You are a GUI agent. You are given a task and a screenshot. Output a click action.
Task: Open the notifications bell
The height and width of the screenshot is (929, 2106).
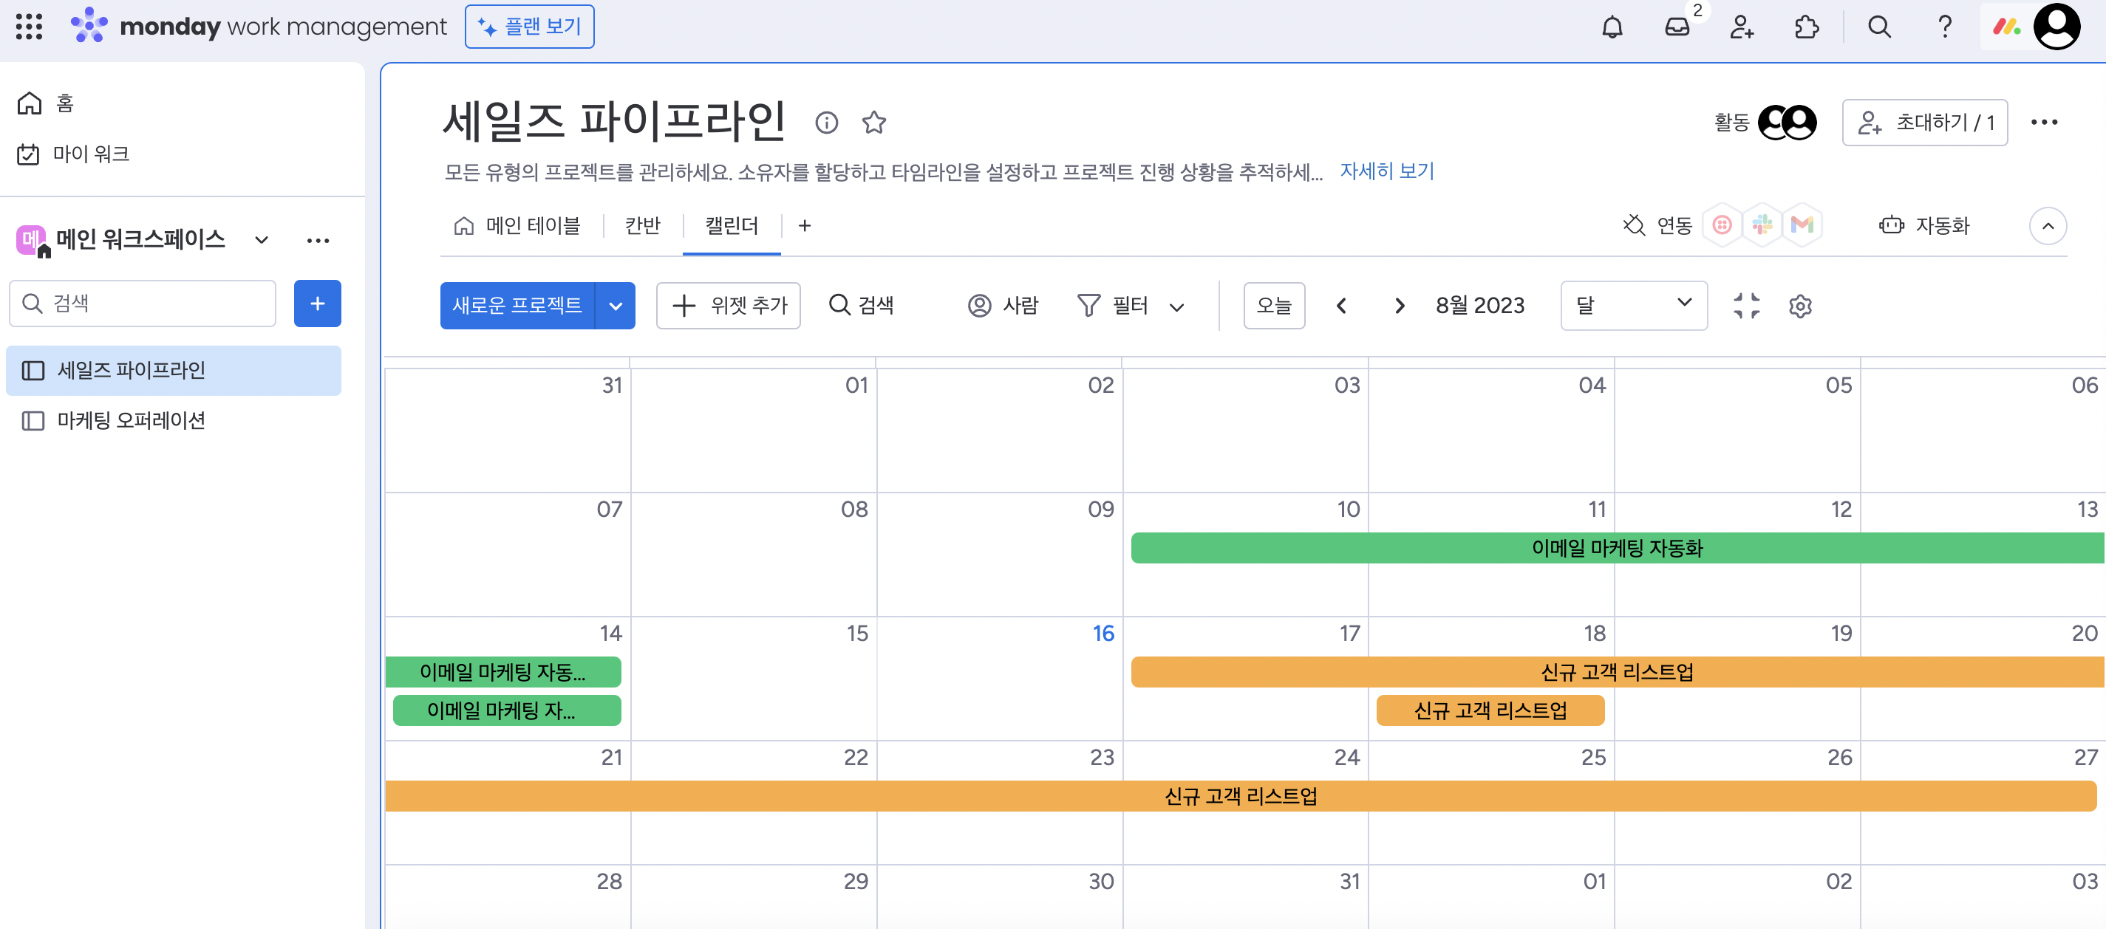click(x=1612, y=27)
